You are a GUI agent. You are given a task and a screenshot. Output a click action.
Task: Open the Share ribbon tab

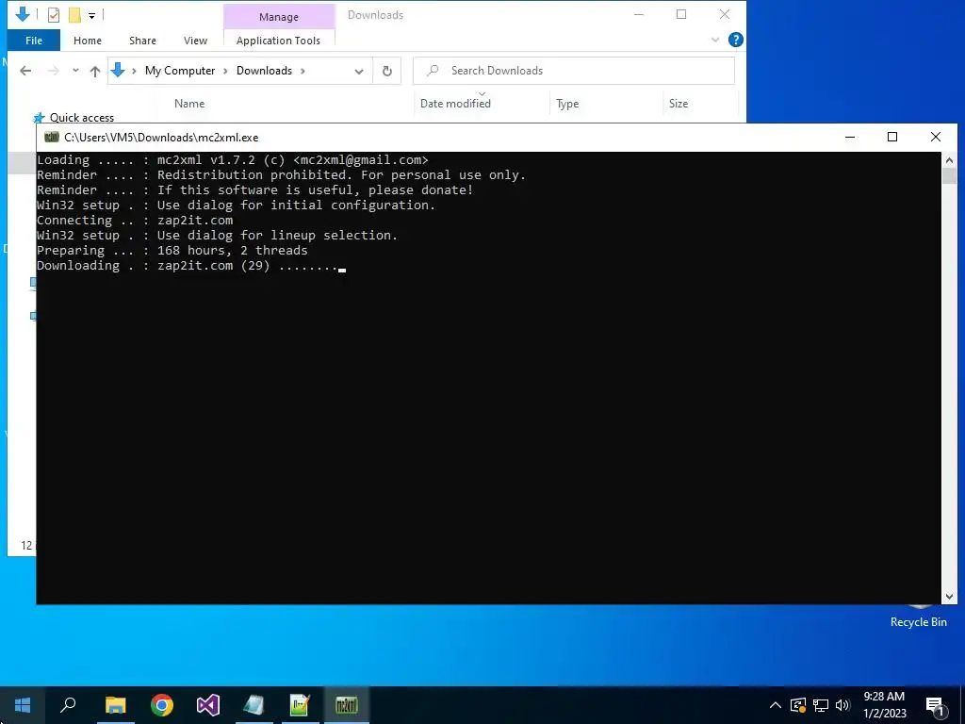tap(142, 41)
